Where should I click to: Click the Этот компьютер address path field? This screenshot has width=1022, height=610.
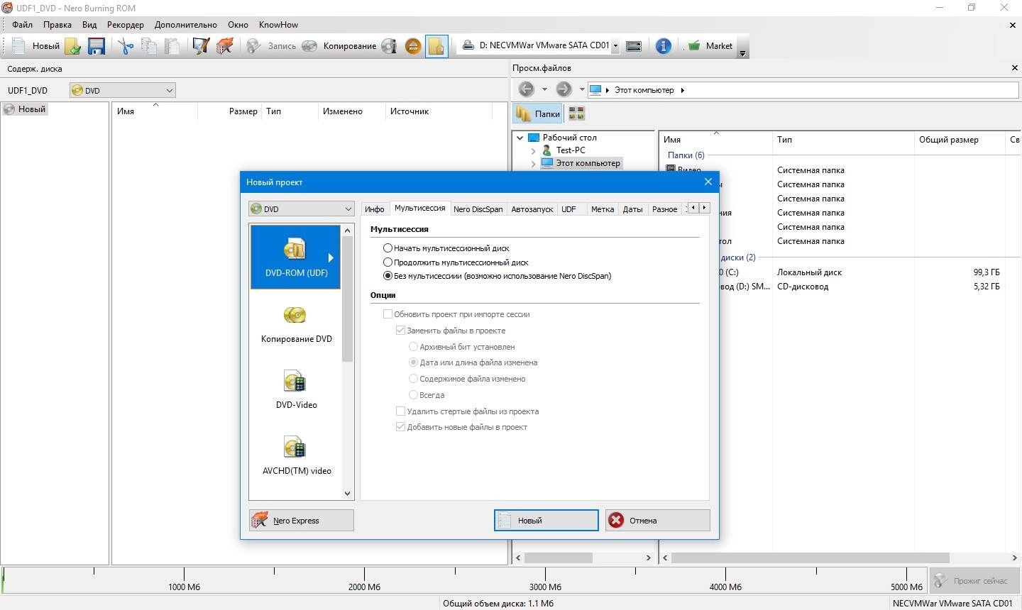[802, 90]
